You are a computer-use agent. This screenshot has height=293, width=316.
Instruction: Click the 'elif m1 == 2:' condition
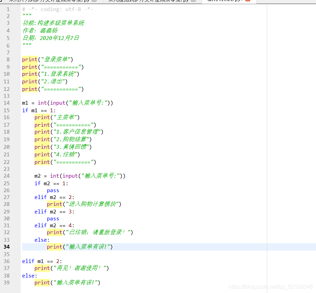(x=42, y=261)
